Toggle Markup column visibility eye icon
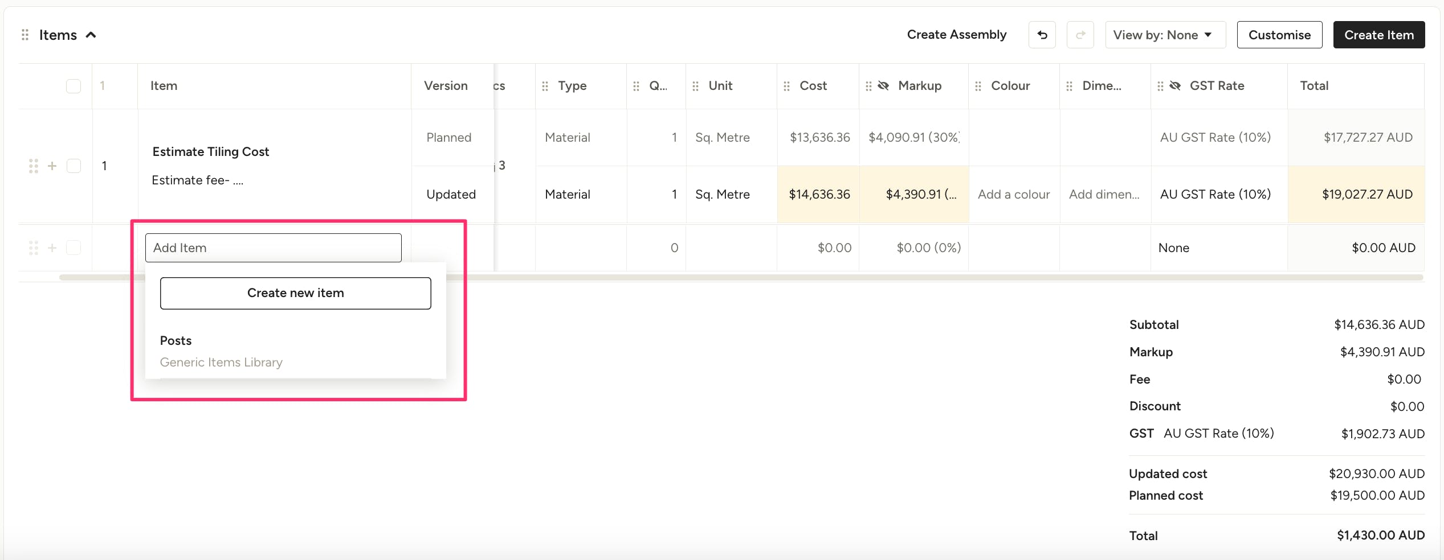The image size is (1444, 560). tap(883, 86)
